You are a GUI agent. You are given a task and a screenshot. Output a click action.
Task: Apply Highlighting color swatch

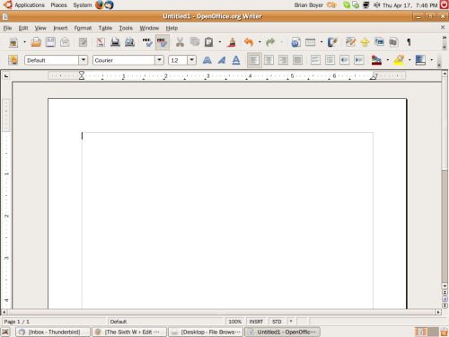pyautogui.click(x=399, y=60)
